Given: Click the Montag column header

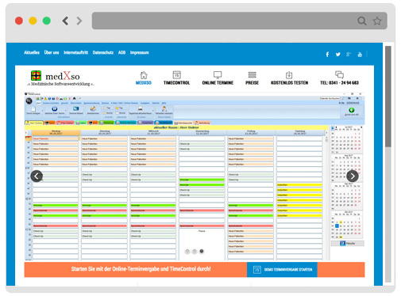Looking at the screenshot, I should (x=56, y=132).
